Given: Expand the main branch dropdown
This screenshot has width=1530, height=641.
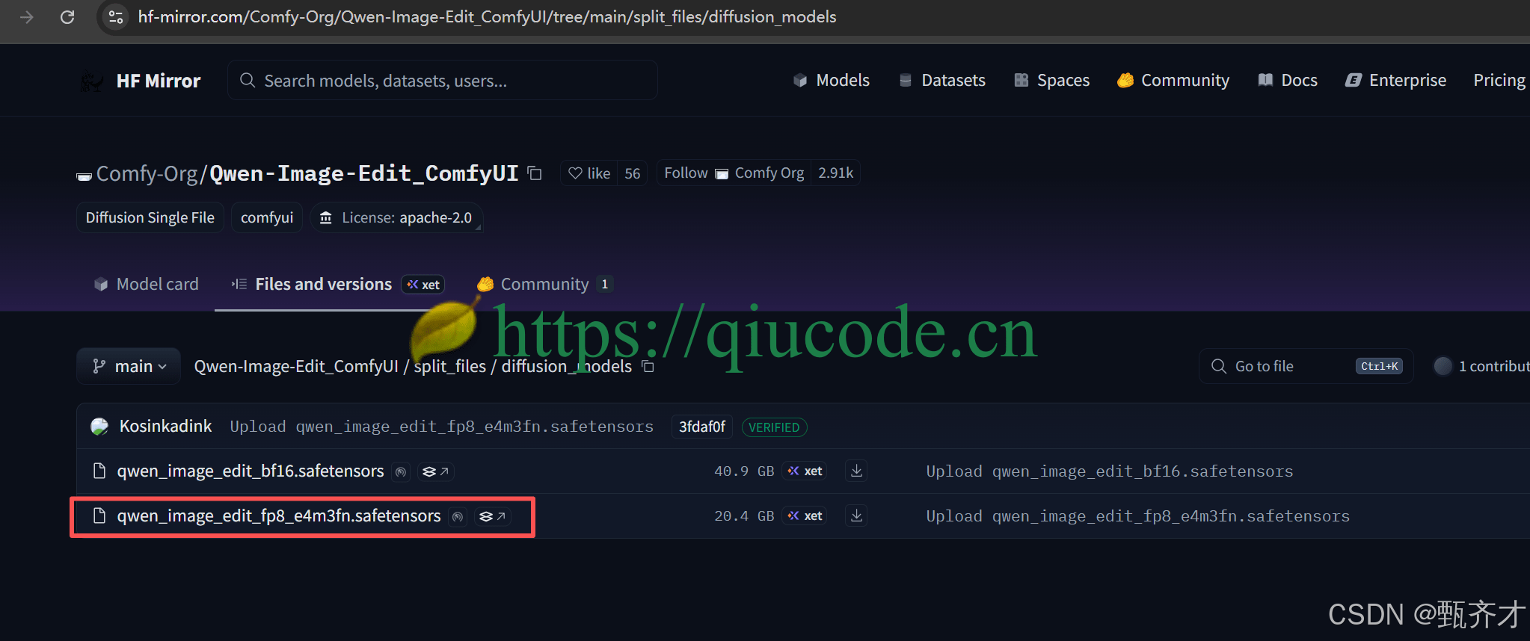Looking at the screenshot, I should click(129, 366).
